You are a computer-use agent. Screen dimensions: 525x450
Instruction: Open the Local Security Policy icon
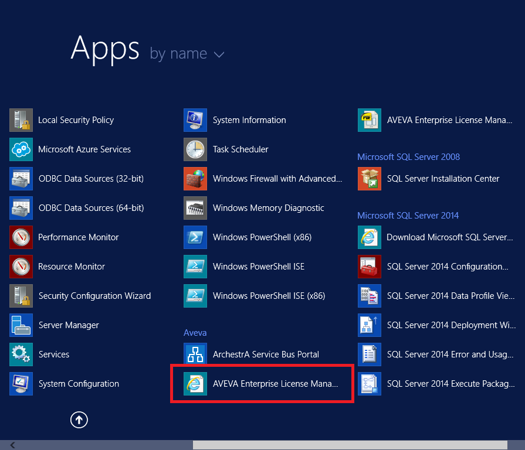click(x=21, y=120)
